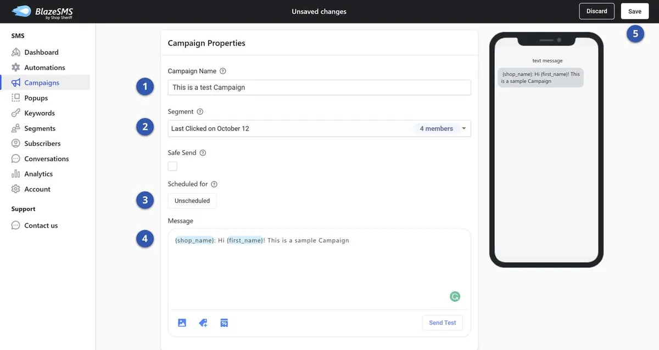Open the Unscheduled scheduling picker
The width and height of the screenshot is (659, 350).
point(192,200)
